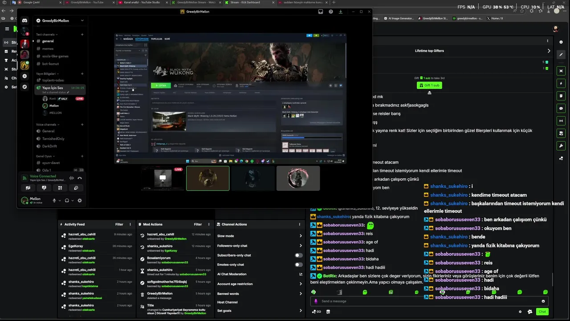Switch to Kanal analizi YouTube Studio tab
The height and width of the screenshot is (321, 570).
pos(142,2)
